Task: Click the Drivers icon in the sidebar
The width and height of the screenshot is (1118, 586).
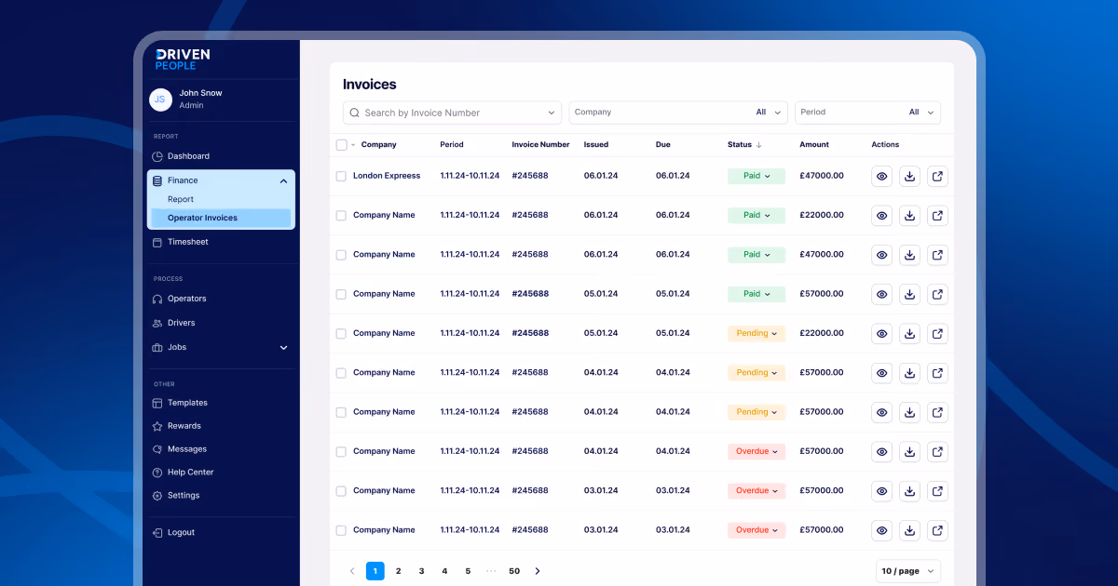Action: coord(157,323)
